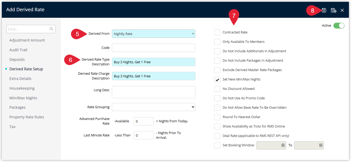Tick Do Not Include Packages In Adjustment
Image resolution: width=351 pixels, height=162 pixels.
click(217, 61)
